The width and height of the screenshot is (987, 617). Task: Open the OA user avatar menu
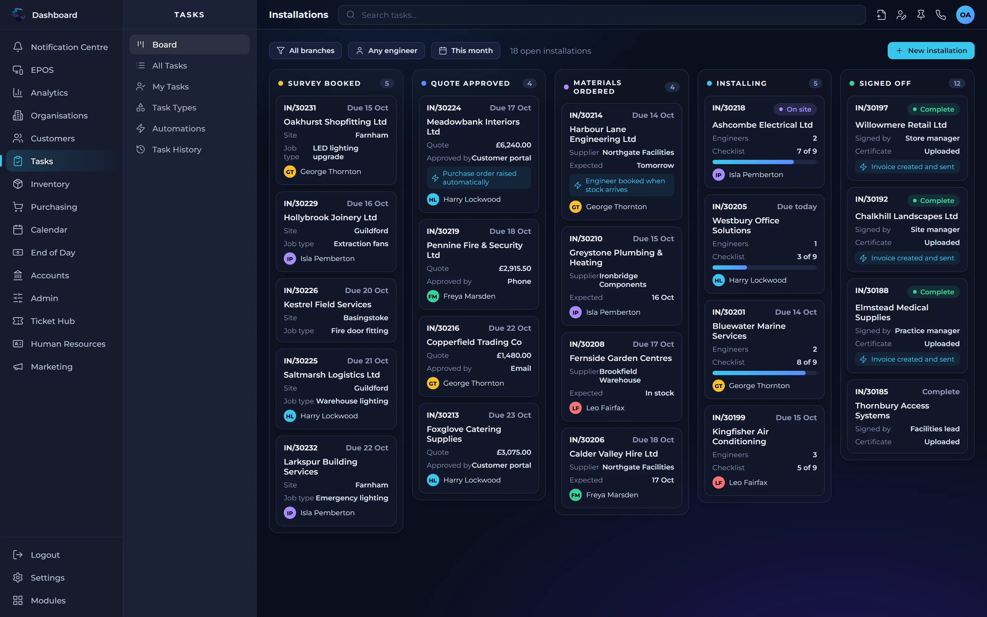[x=965, y=15]
